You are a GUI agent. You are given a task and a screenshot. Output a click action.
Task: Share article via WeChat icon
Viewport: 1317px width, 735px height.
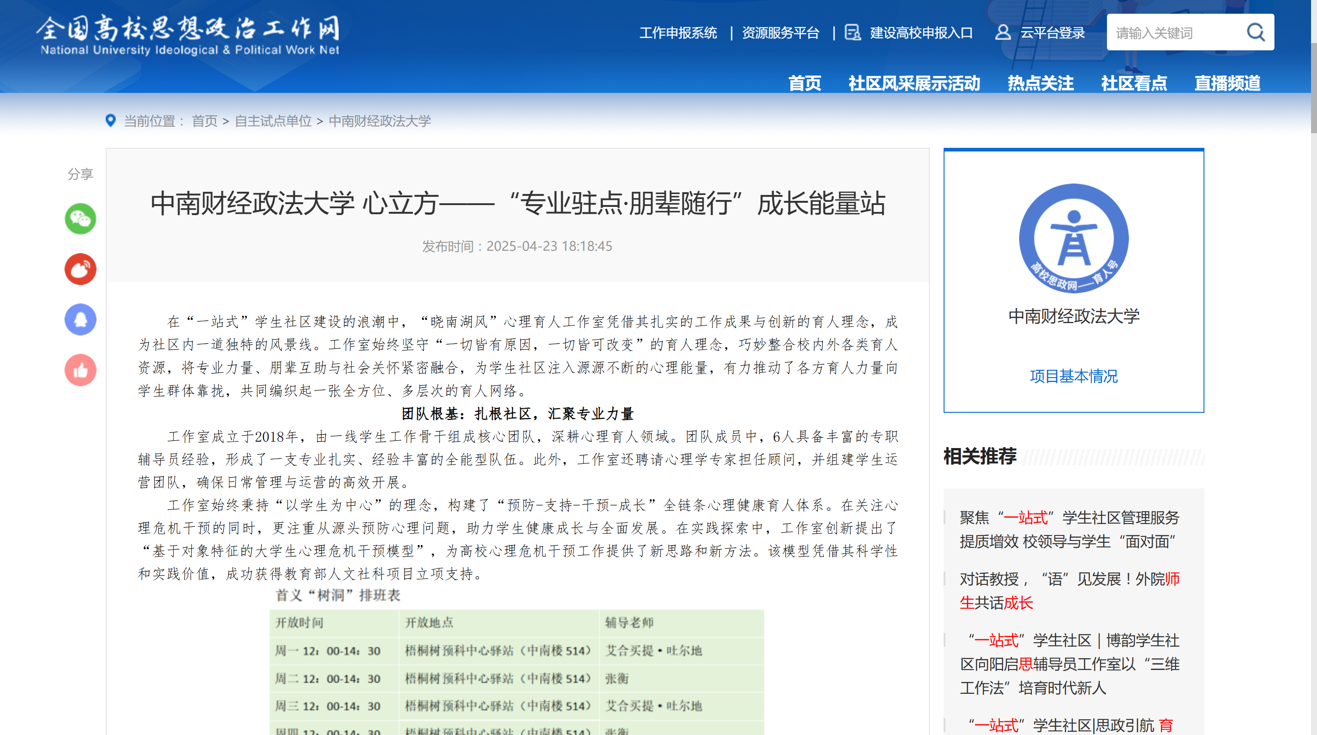(80, 219)
